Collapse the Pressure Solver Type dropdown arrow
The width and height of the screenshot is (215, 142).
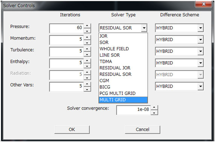pos(144,28)
